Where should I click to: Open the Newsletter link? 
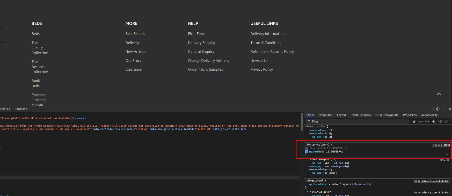260,61
